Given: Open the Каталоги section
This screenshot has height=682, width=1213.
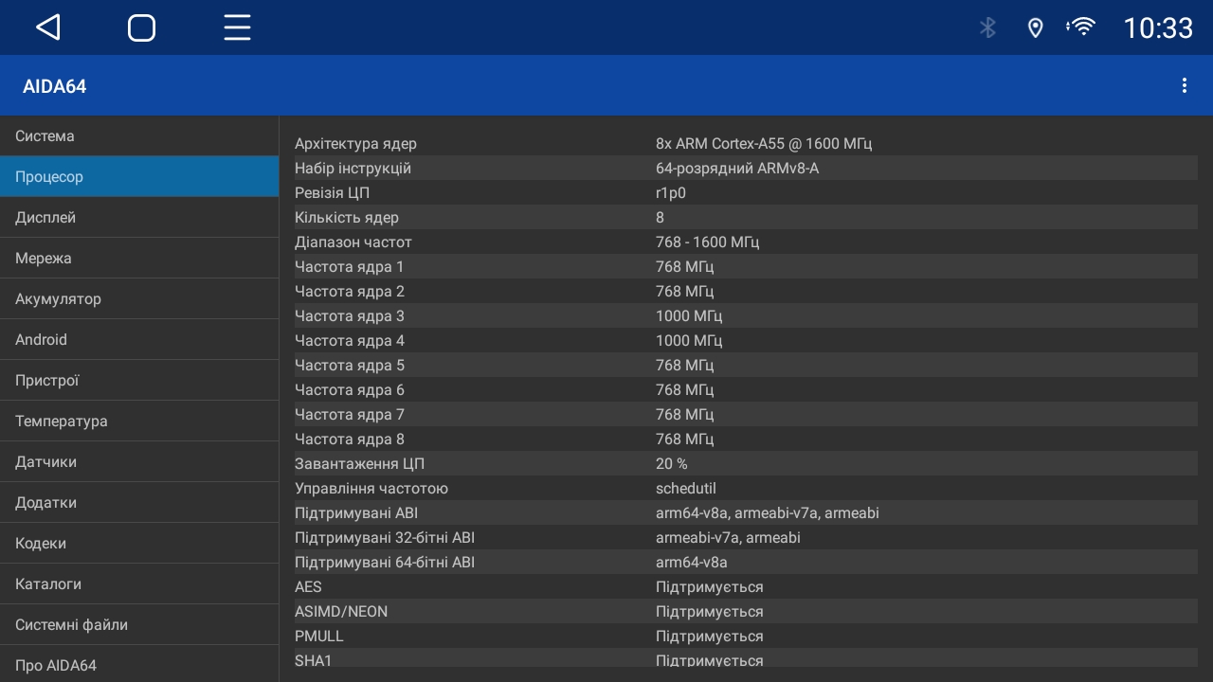Looking at the screenshot, I should [139, 583].
